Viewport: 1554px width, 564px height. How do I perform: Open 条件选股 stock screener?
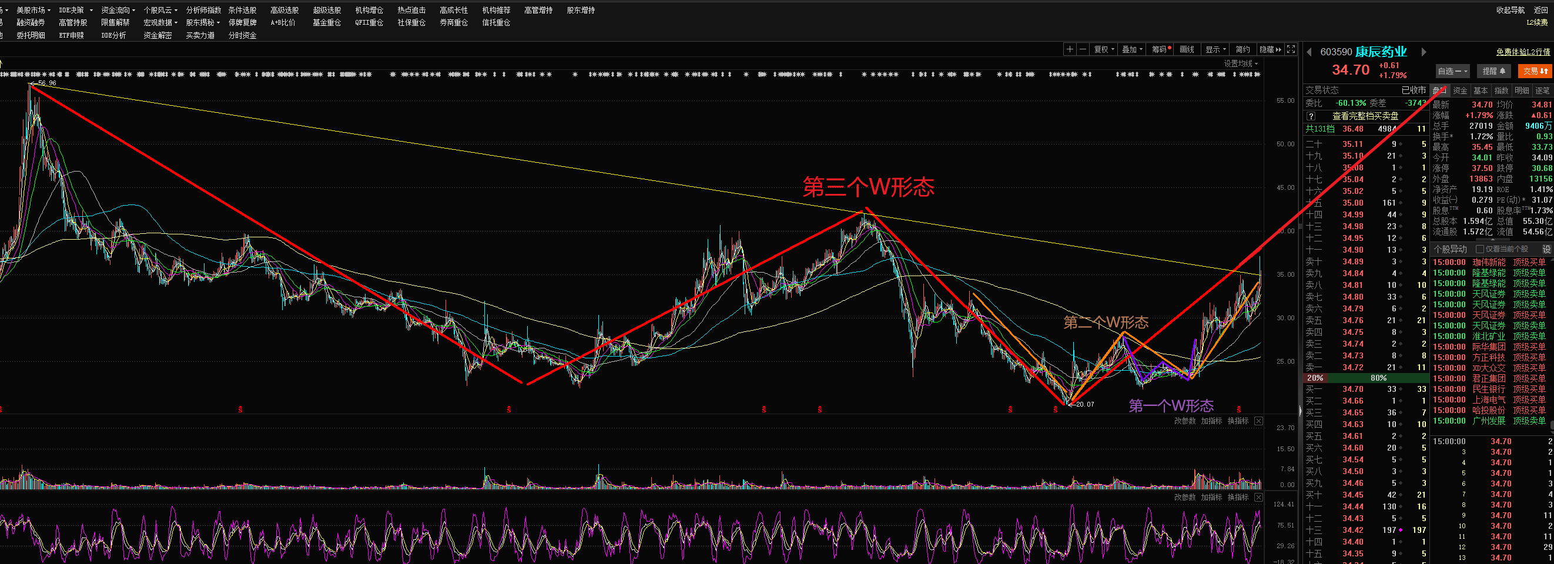pos(243,10)
